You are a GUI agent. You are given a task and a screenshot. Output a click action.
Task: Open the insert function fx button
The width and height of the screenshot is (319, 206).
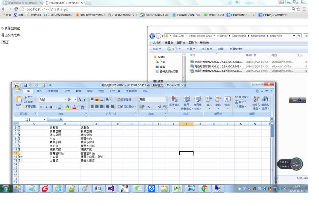tap(61, 119)
